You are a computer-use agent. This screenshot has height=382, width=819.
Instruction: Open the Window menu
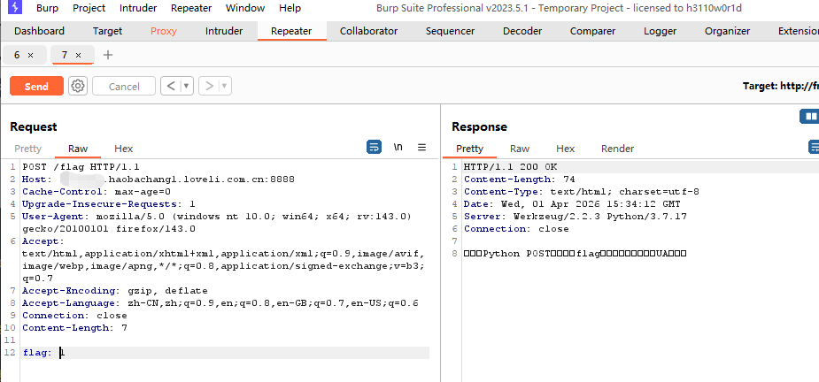(245, 8)
